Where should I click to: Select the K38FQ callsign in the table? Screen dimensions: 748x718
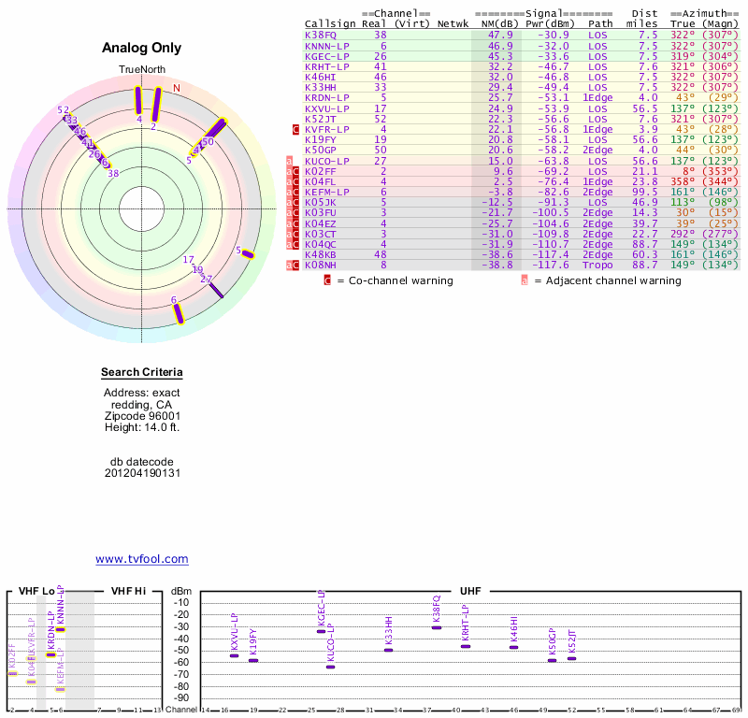[x=321, y=35]
